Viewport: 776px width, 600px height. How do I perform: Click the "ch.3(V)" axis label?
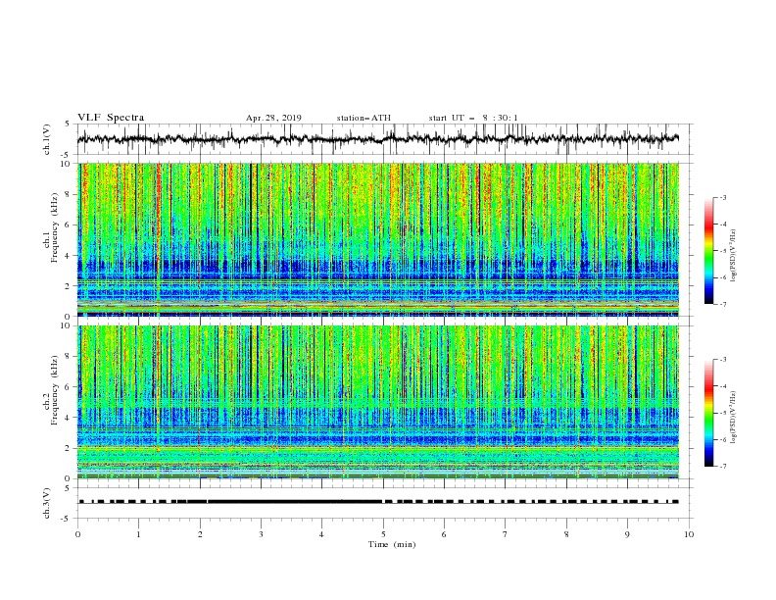click(x=47, y=503)
